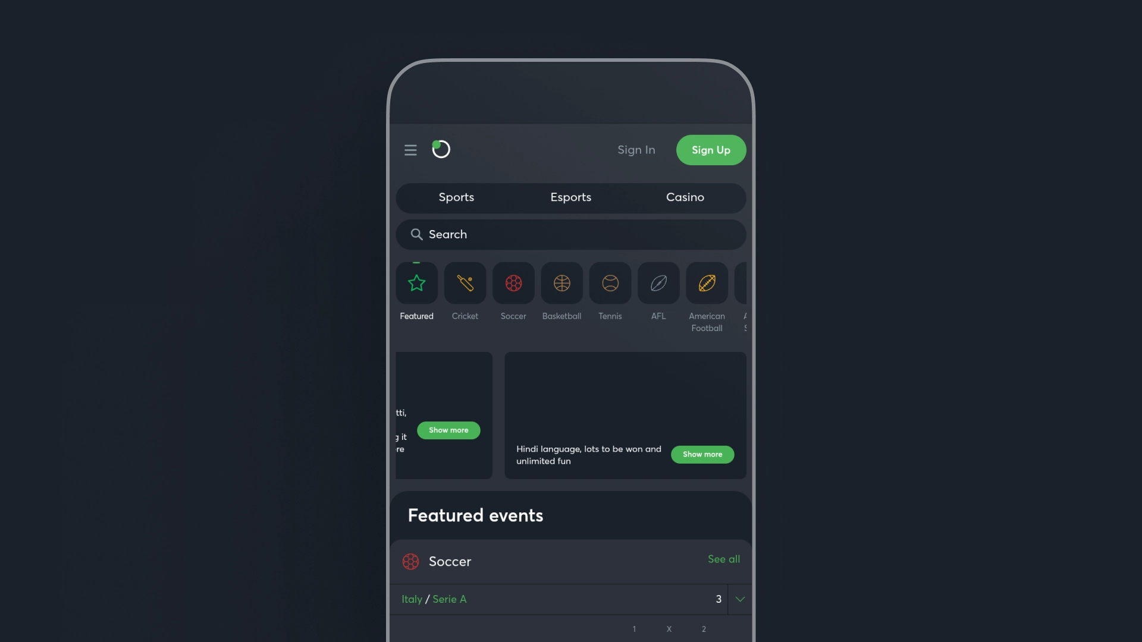Select the Soccer ball icon
This screenshot has width=1142, height=642.
pos(513,283)
